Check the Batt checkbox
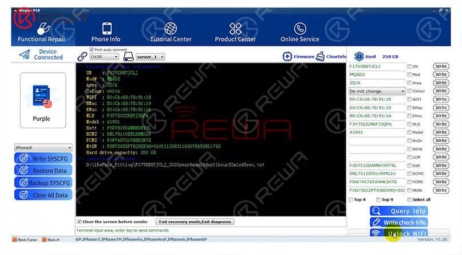The width and height of the screenshot is (462, 255). (x=409, y=166)
